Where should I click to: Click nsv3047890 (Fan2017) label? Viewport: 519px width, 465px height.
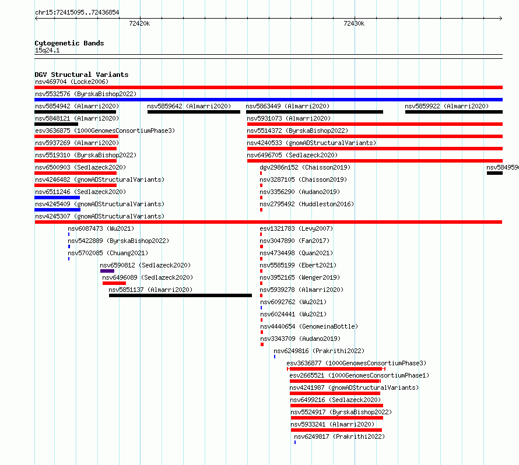click(x=294, y=241)
